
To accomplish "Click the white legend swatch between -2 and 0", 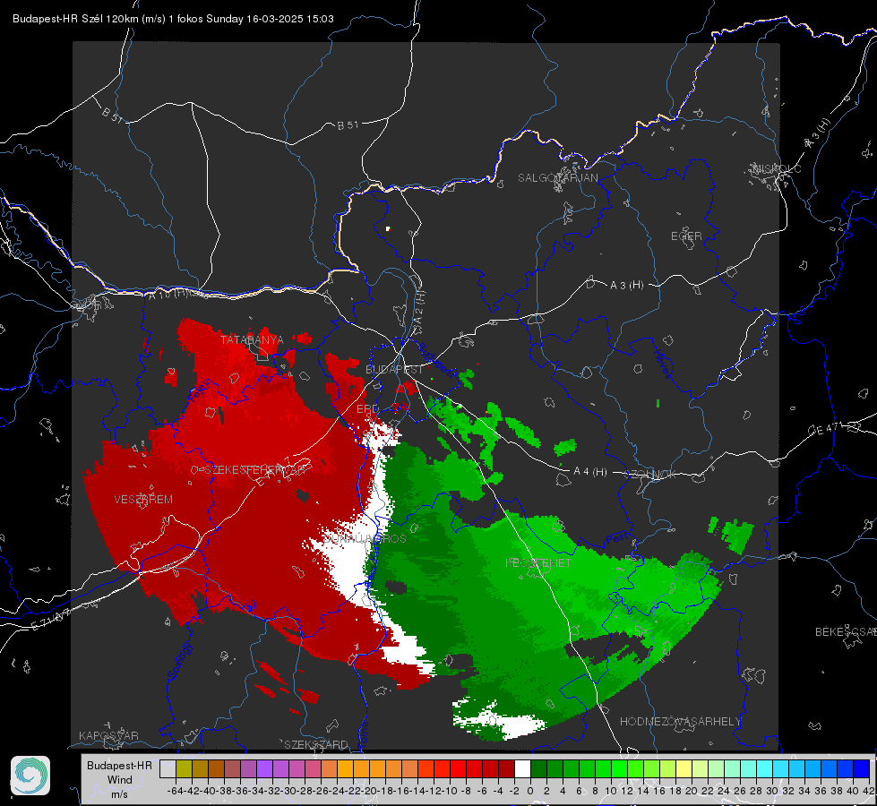I will tap(522, 768).
